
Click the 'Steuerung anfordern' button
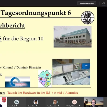click(87, 3)
